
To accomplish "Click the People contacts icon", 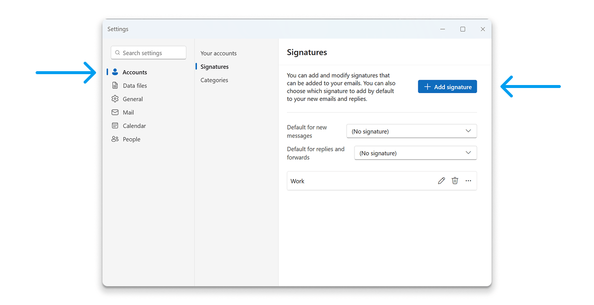I will click(115, 139).
